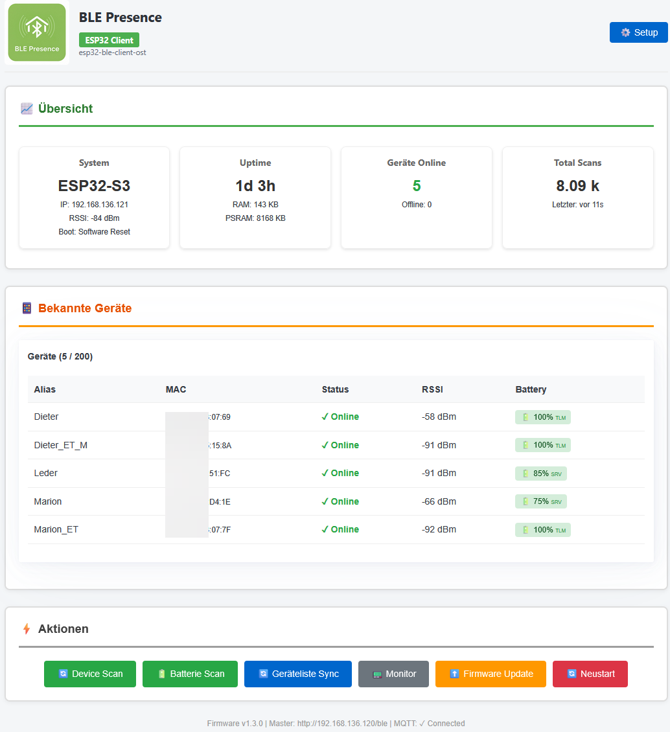Click the ESP32-S3 system value
The image size is (670, 732).
pos(95,186)
